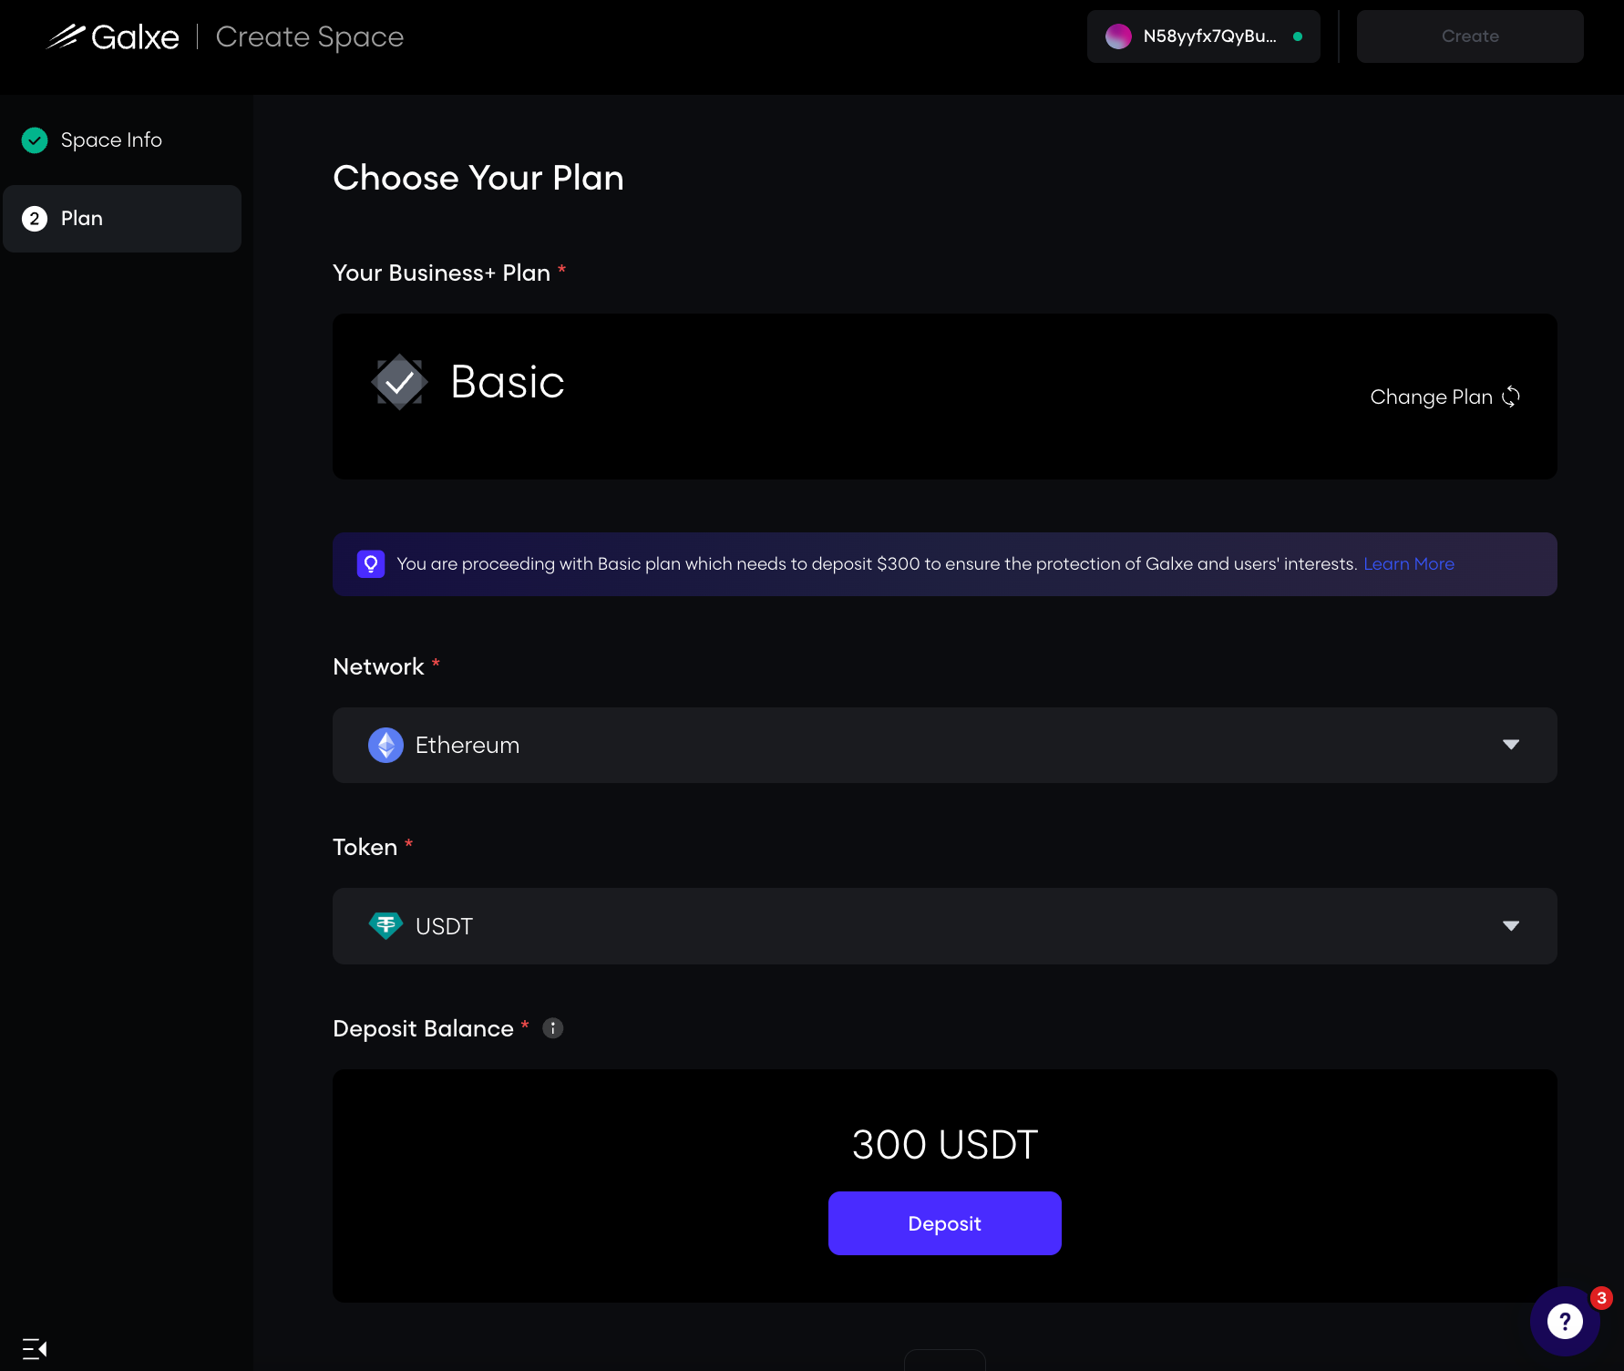Click the Basic plan name text
The width and height of the screenshot is (1624, 1371).
click(508, 381)
